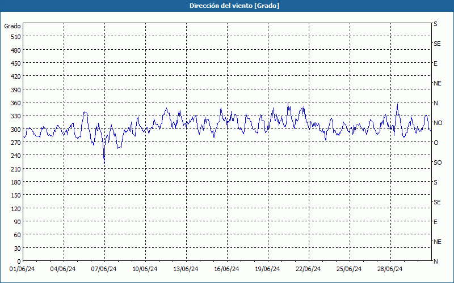454x283 pixels.
Task: Select the 510 value on the degree axis
Action: (x=16, y=37)
